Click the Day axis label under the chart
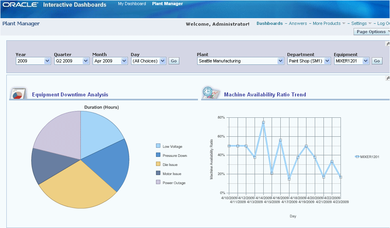 293,216
